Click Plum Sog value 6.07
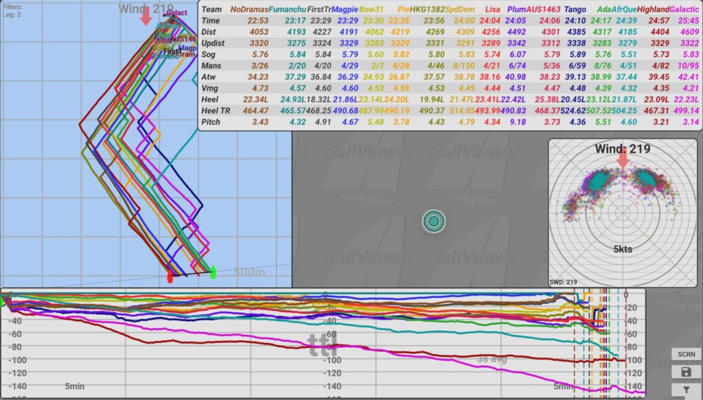703x400 pixels. coord(518,54)
